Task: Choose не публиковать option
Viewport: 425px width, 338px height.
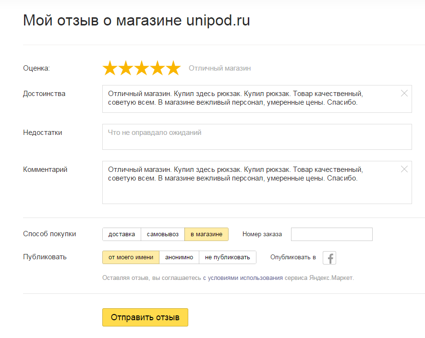Action: pos(228,257)
